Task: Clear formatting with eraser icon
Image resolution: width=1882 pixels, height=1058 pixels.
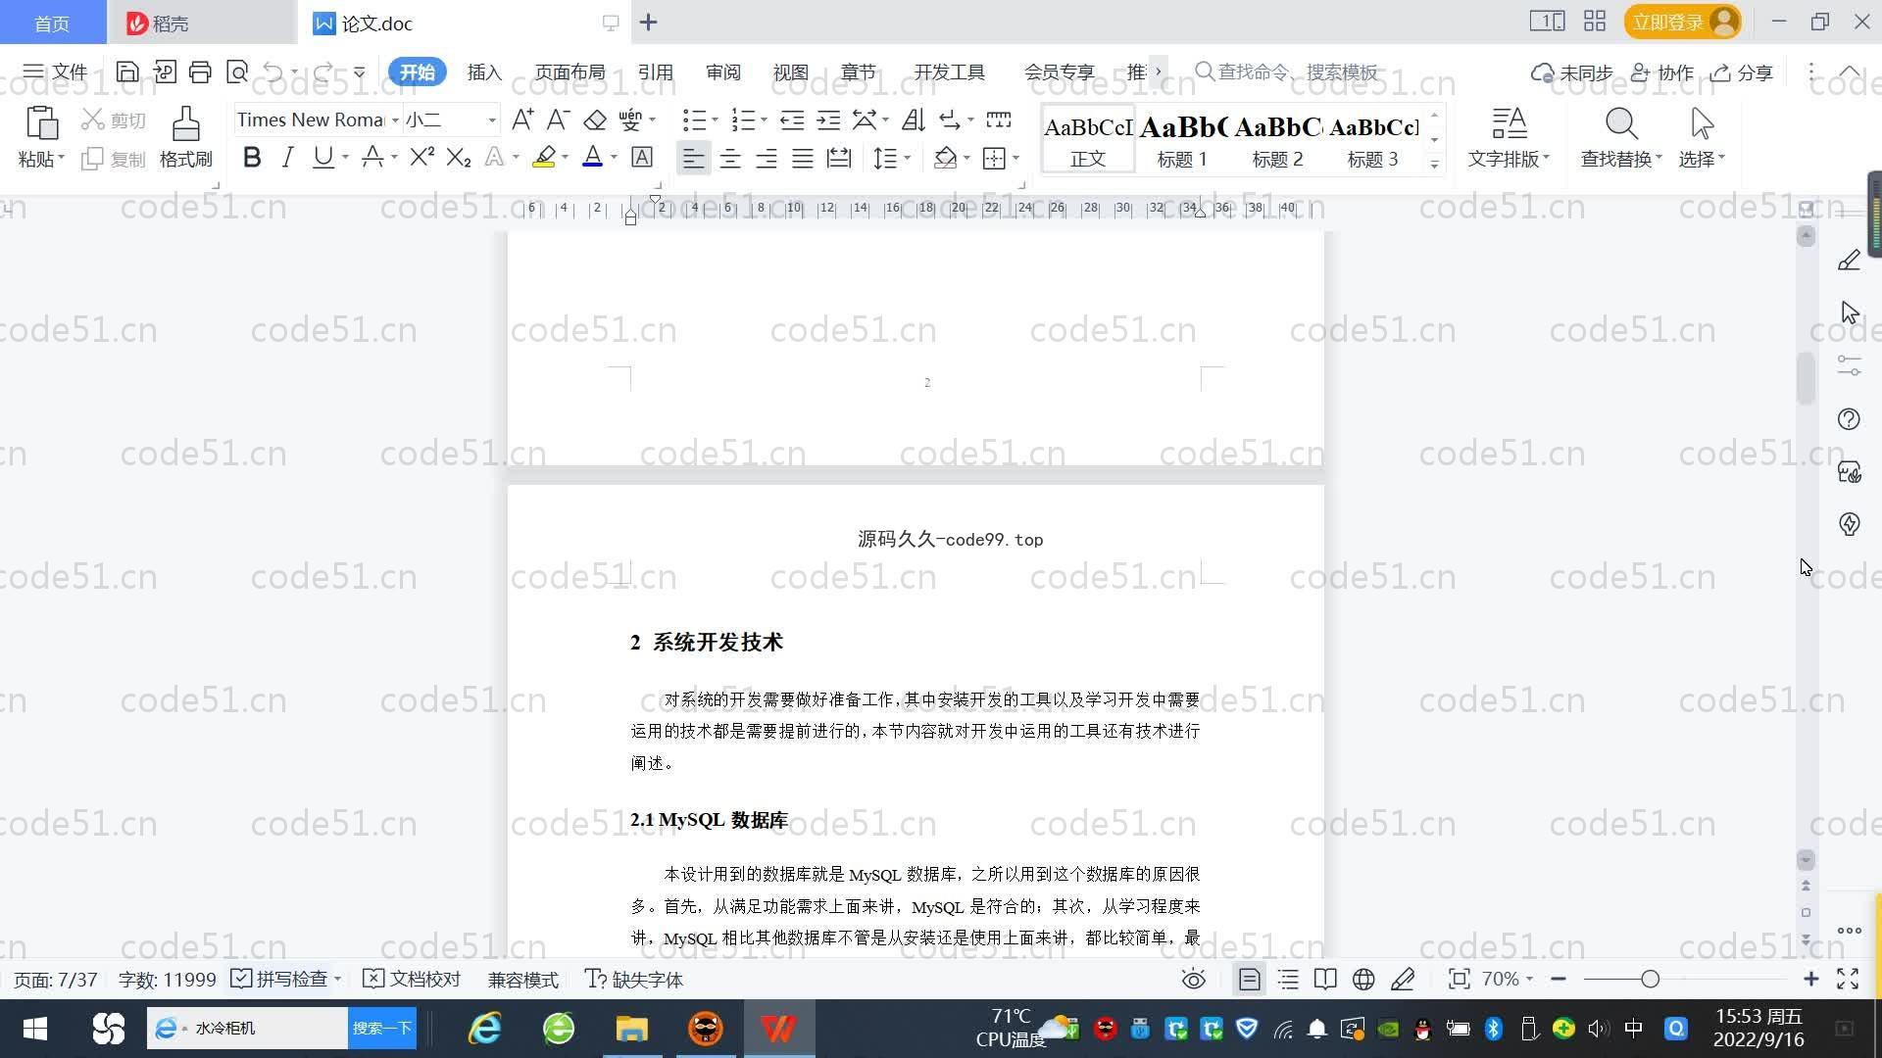Action: [594, 120]
